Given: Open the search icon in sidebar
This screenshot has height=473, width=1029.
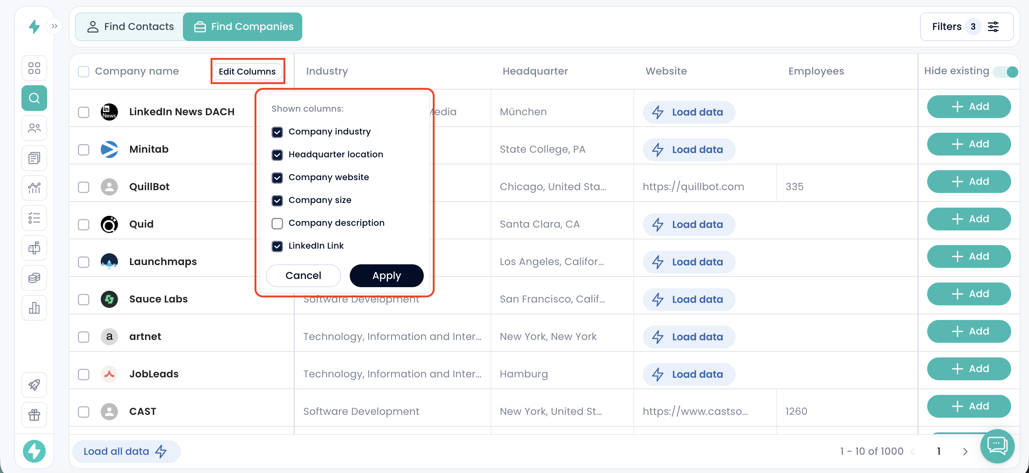Looking at the screenshot, I should coord(34,98).
